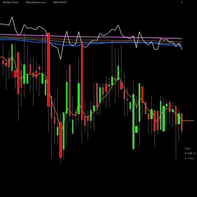
Task: Click the 'in 2 Days' text
Action: (189, 158)
